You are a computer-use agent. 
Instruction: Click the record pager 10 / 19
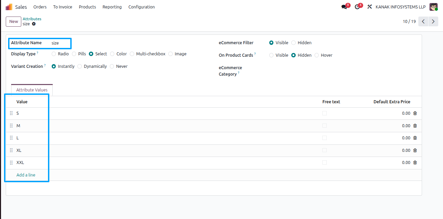tap(409, 22)
